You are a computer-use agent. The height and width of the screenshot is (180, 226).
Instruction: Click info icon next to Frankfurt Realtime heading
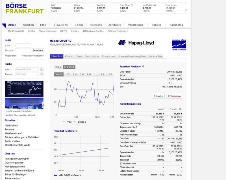(143, 66)
